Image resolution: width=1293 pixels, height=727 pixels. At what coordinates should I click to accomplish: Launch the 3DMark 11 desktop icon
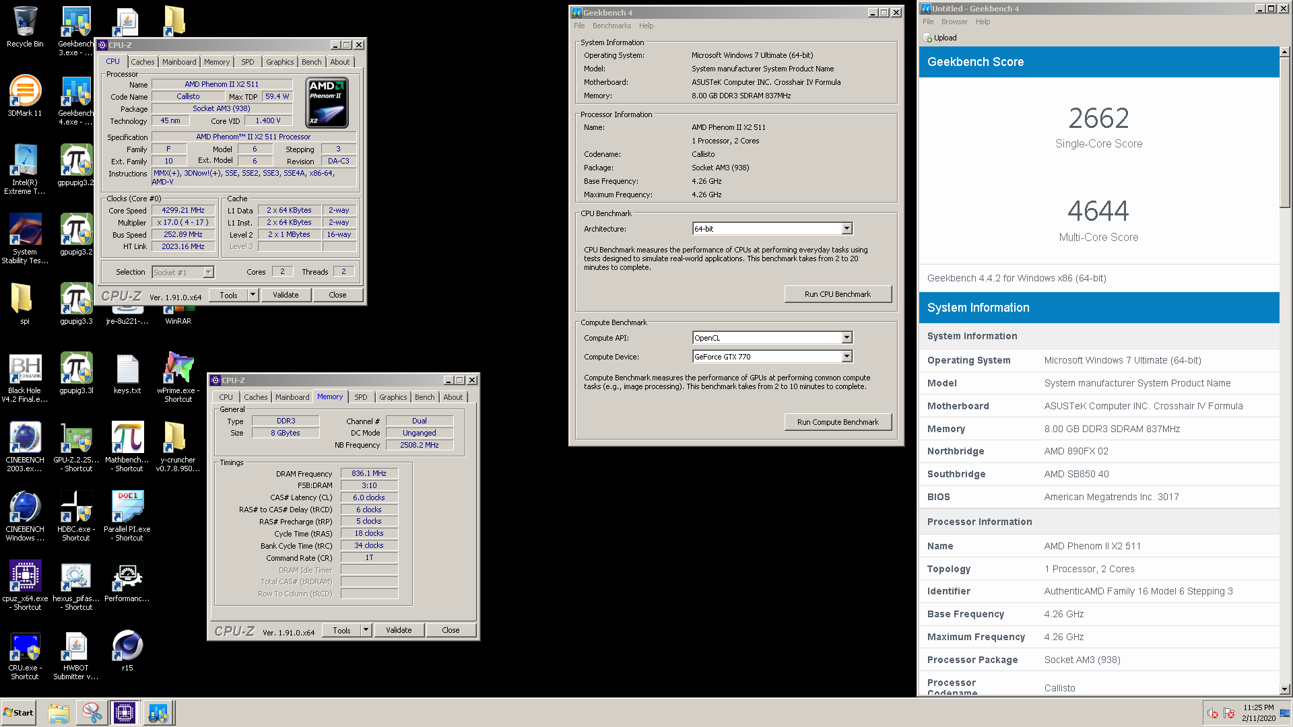(x=25, y=96)
